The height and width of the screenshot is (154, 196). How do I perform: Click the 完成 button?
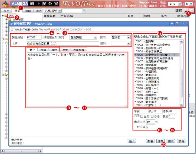[171, 141]
